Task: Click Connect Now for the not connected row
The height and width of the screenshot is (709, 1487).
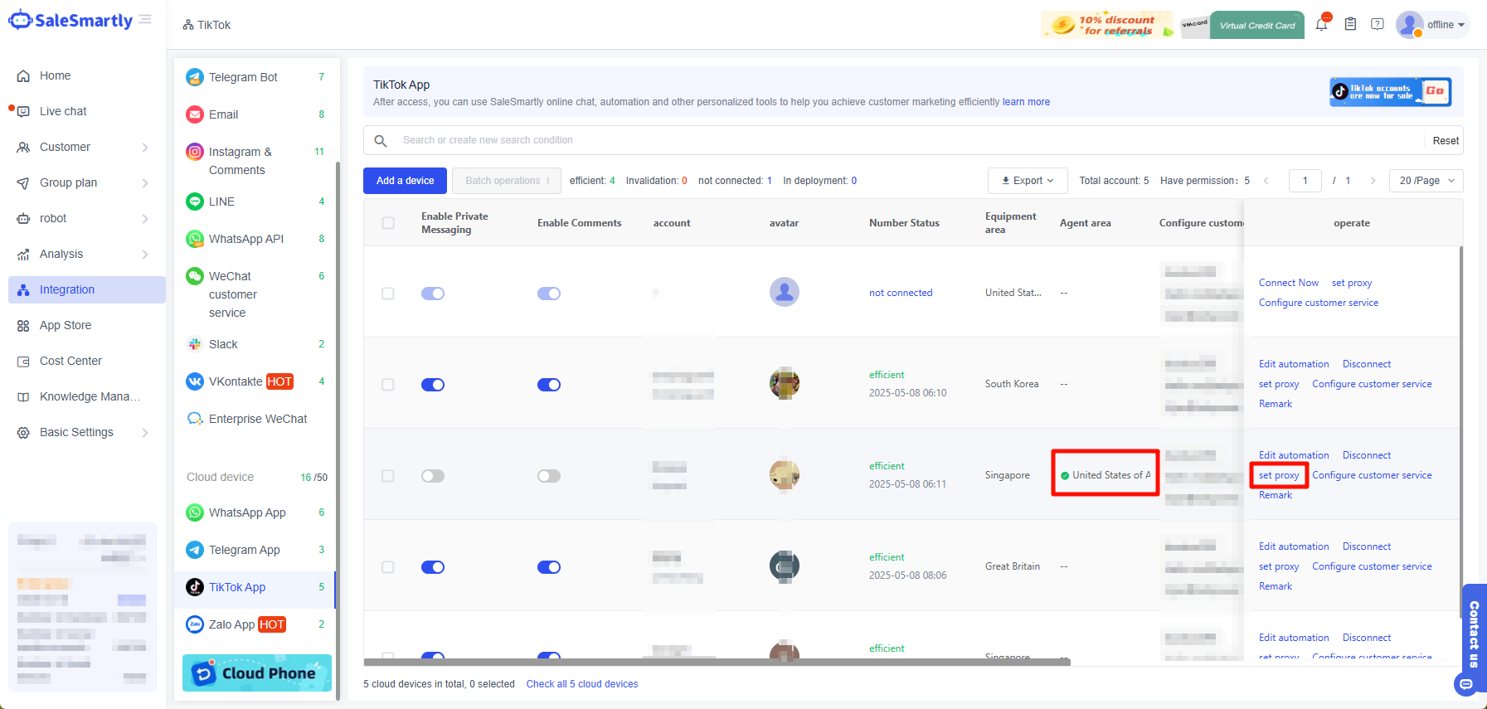Action: 1289,283
